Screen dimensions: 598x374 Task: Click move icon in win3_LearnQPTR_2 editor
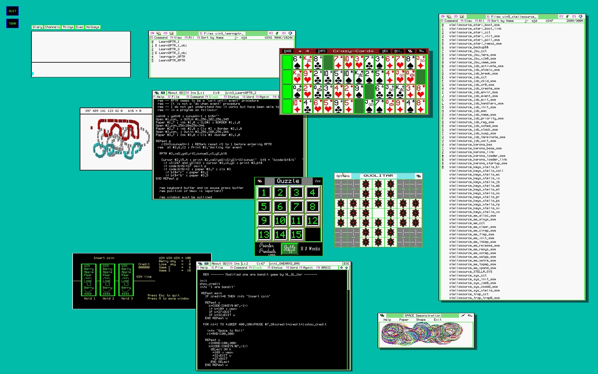pyautogui.click(x=157, y=93)
